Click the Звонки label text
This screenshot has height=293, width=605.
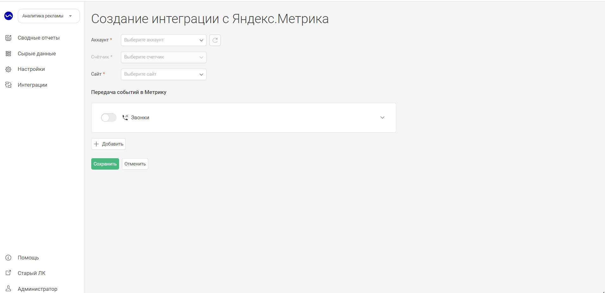(140, 118)
